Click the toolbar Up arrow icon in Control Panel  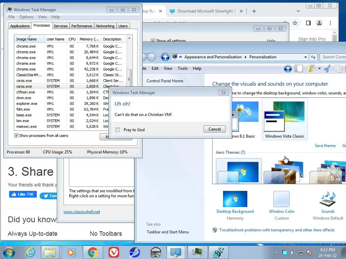tap(288, 69)
